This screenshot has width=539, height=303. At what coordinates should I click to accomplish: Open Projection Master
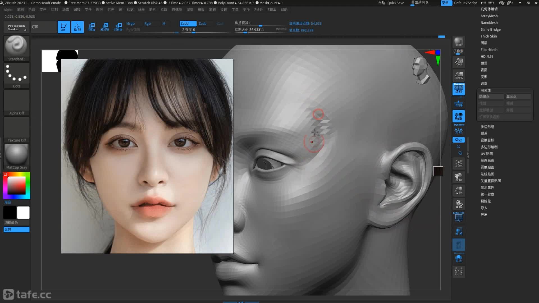16,27
